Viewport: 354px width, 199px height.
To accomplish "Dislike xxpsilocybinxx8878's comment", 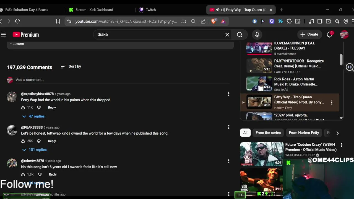I will tap(39, 108).
